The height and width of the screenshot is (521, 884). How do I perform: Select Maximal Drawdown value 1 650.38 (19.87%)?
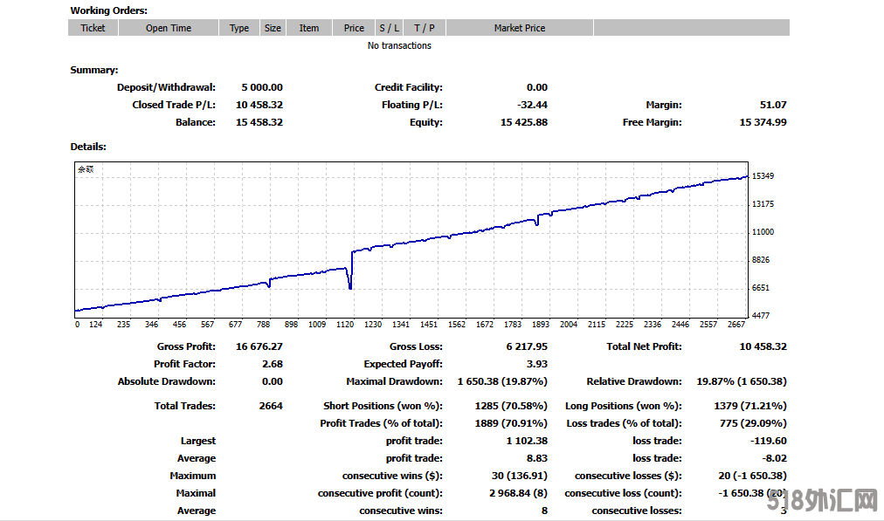[502, 381]
